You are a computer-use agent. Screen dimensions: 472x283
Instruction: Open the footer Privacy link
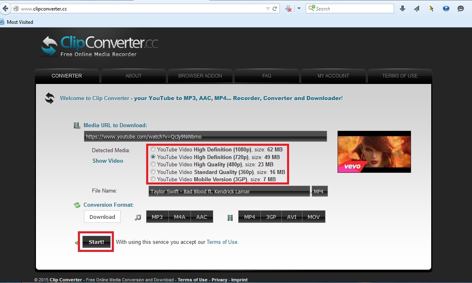click(219, 280)
